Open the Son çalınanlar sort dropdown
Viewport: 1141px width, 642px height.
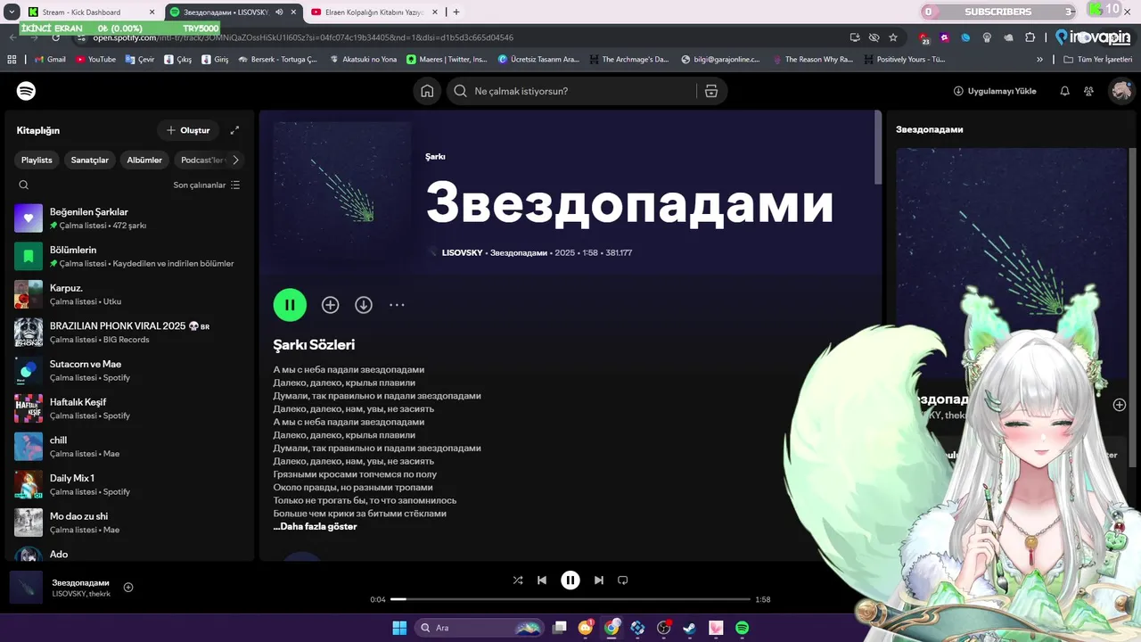tap(207, 185)
